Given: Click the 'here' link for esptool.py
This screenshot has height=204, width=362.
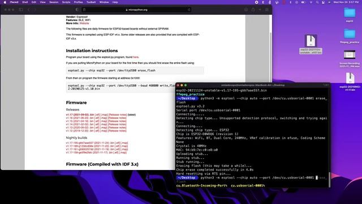Looking at the screenshot, I should click(136, 57).
